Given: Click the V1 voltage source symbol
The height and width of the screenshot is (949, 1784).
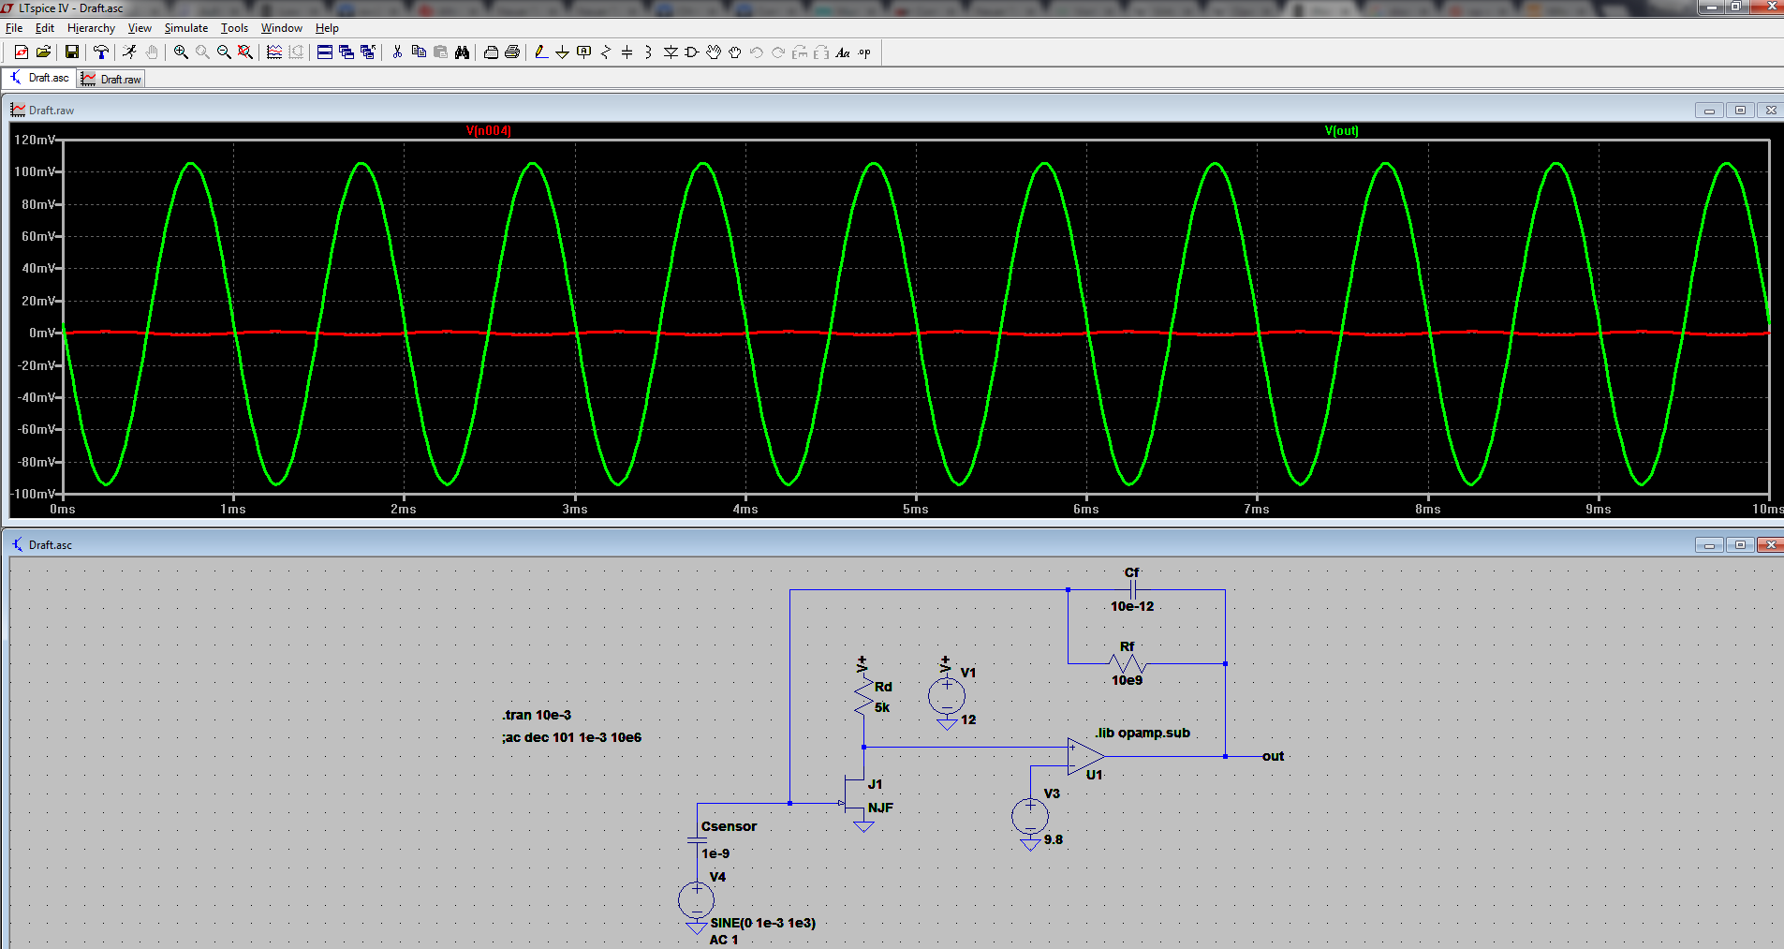Looking at the screenshot, I should point(947,697).
